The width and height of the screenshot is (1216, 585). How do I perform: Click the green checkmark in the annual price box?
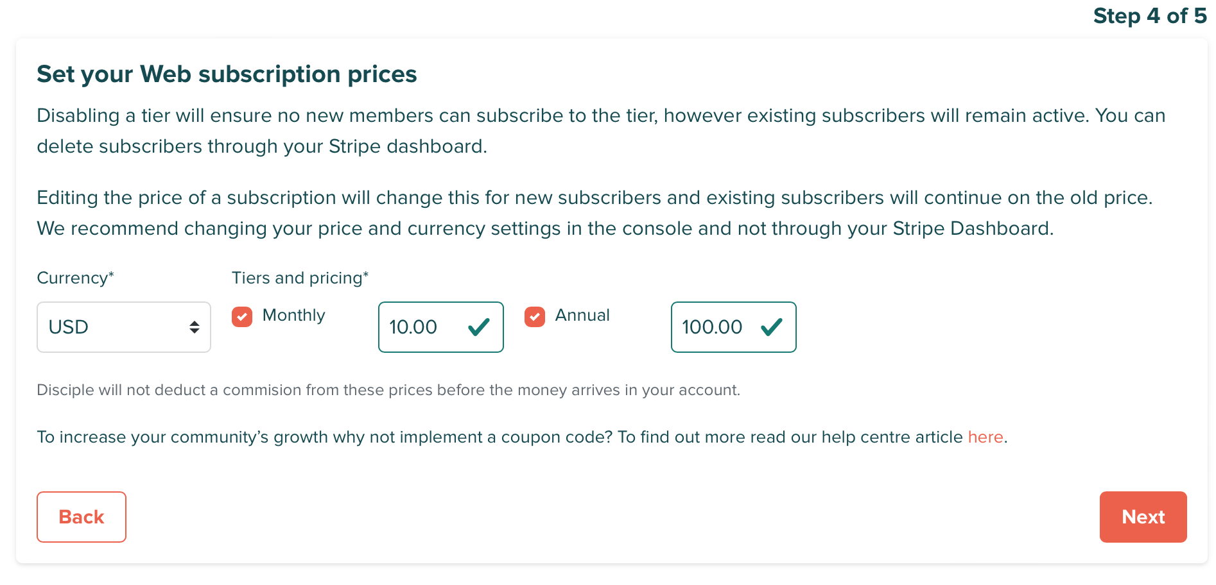[772, 327]
